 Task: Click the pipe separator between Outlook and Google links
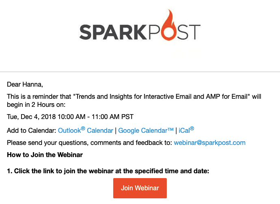[x=116, y=131]
